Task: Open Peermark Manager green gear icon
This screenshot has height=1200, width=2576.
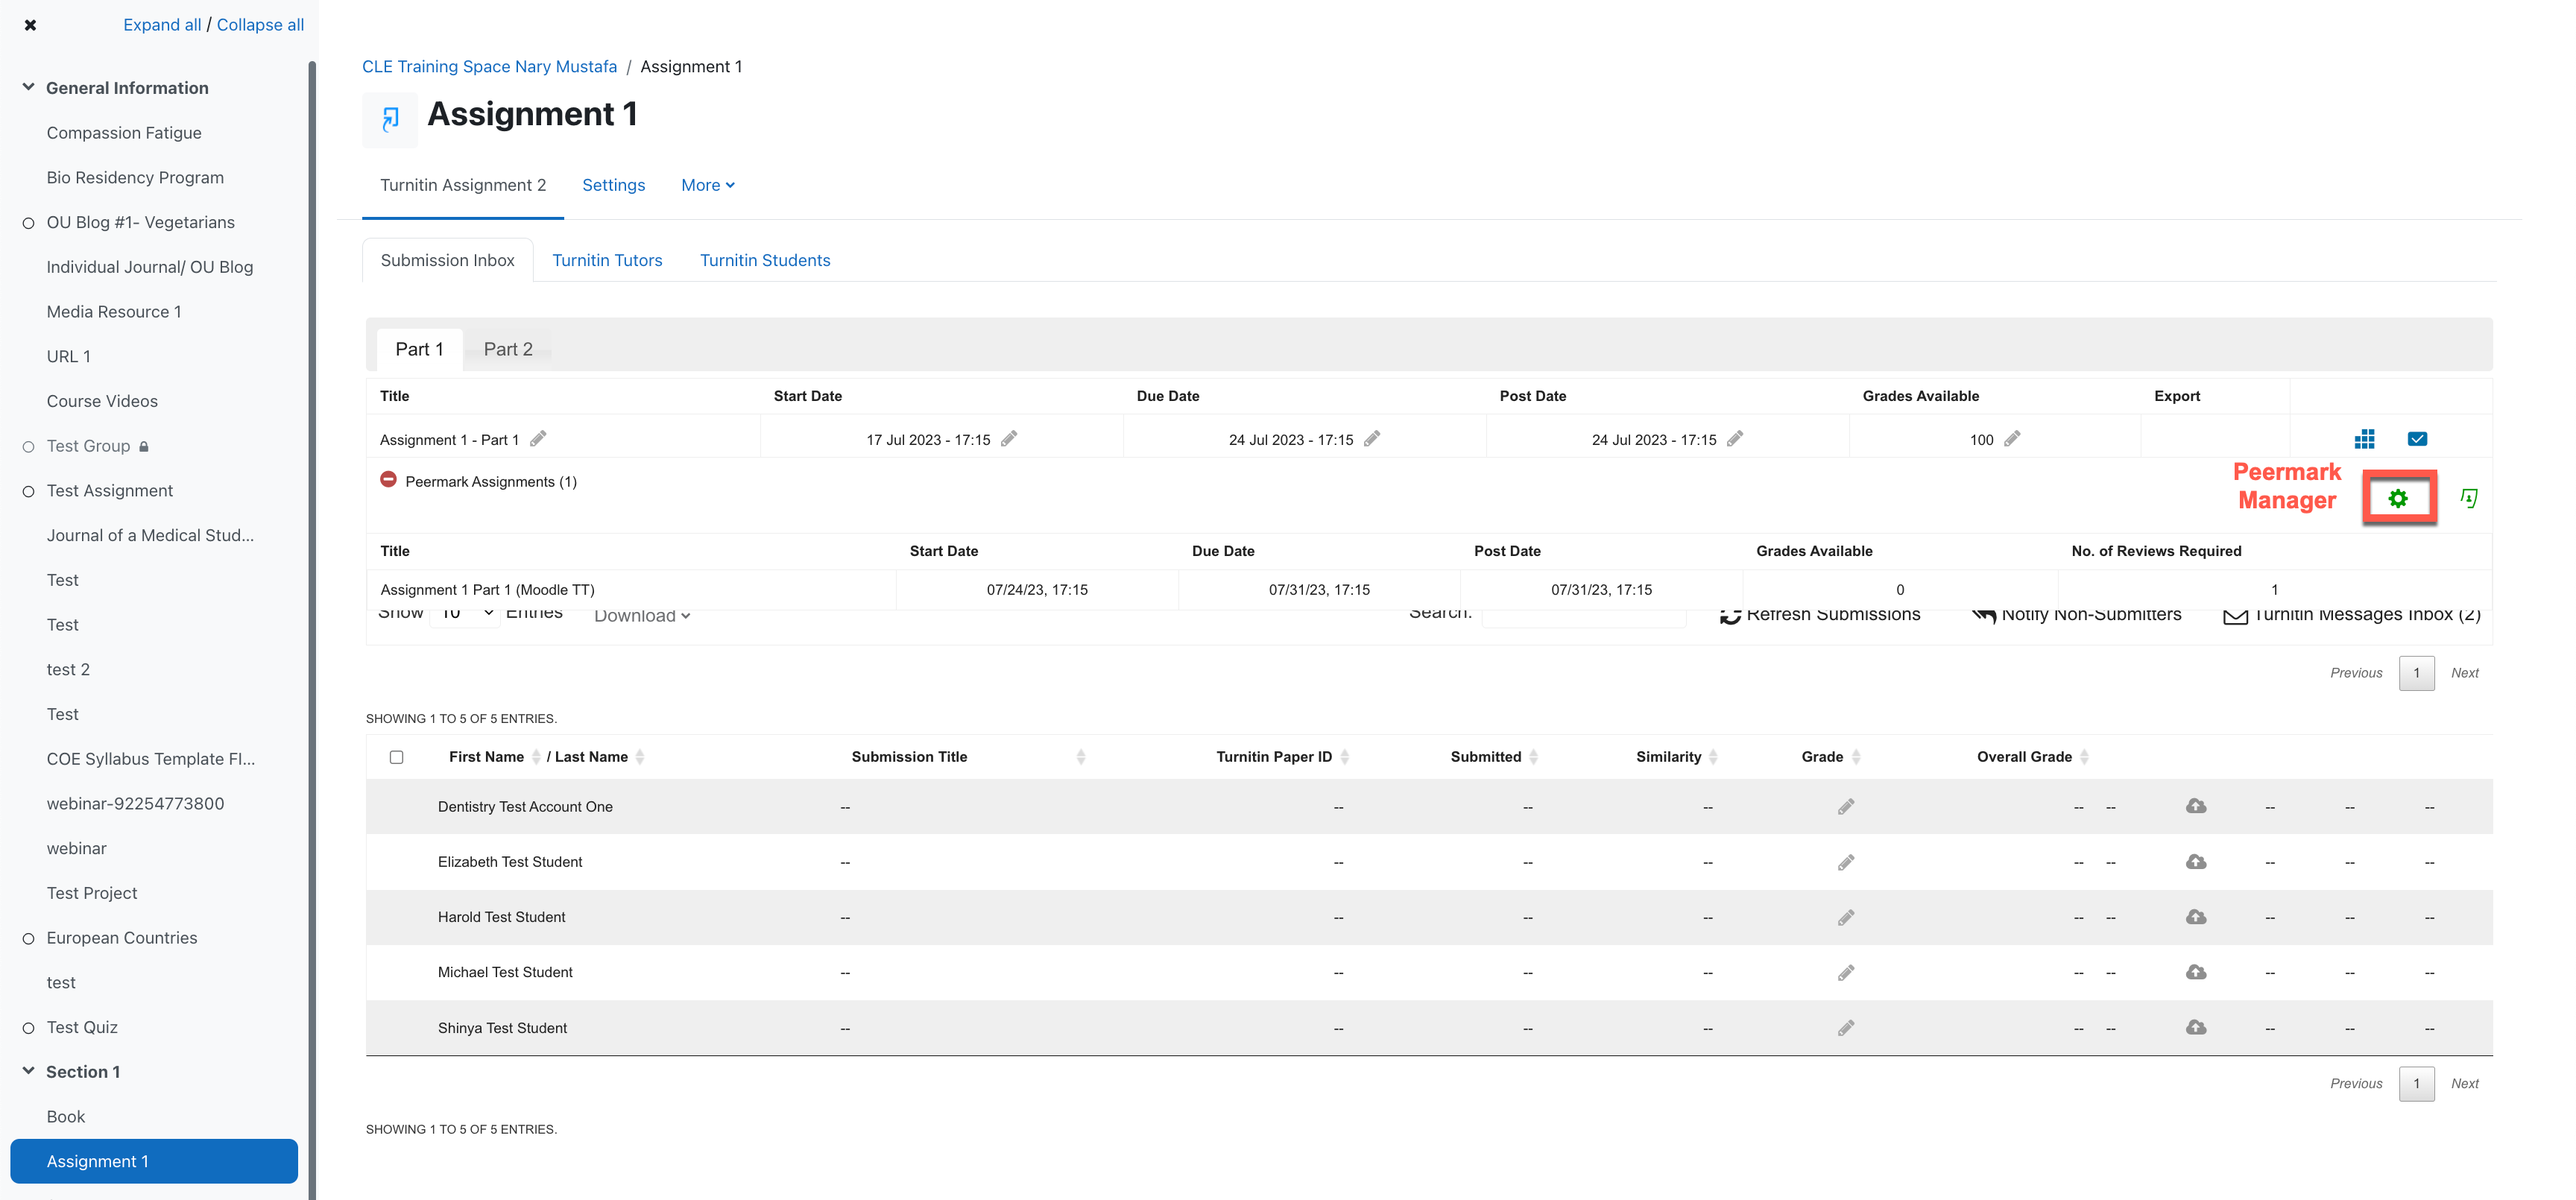Action: pos(2398,498)
